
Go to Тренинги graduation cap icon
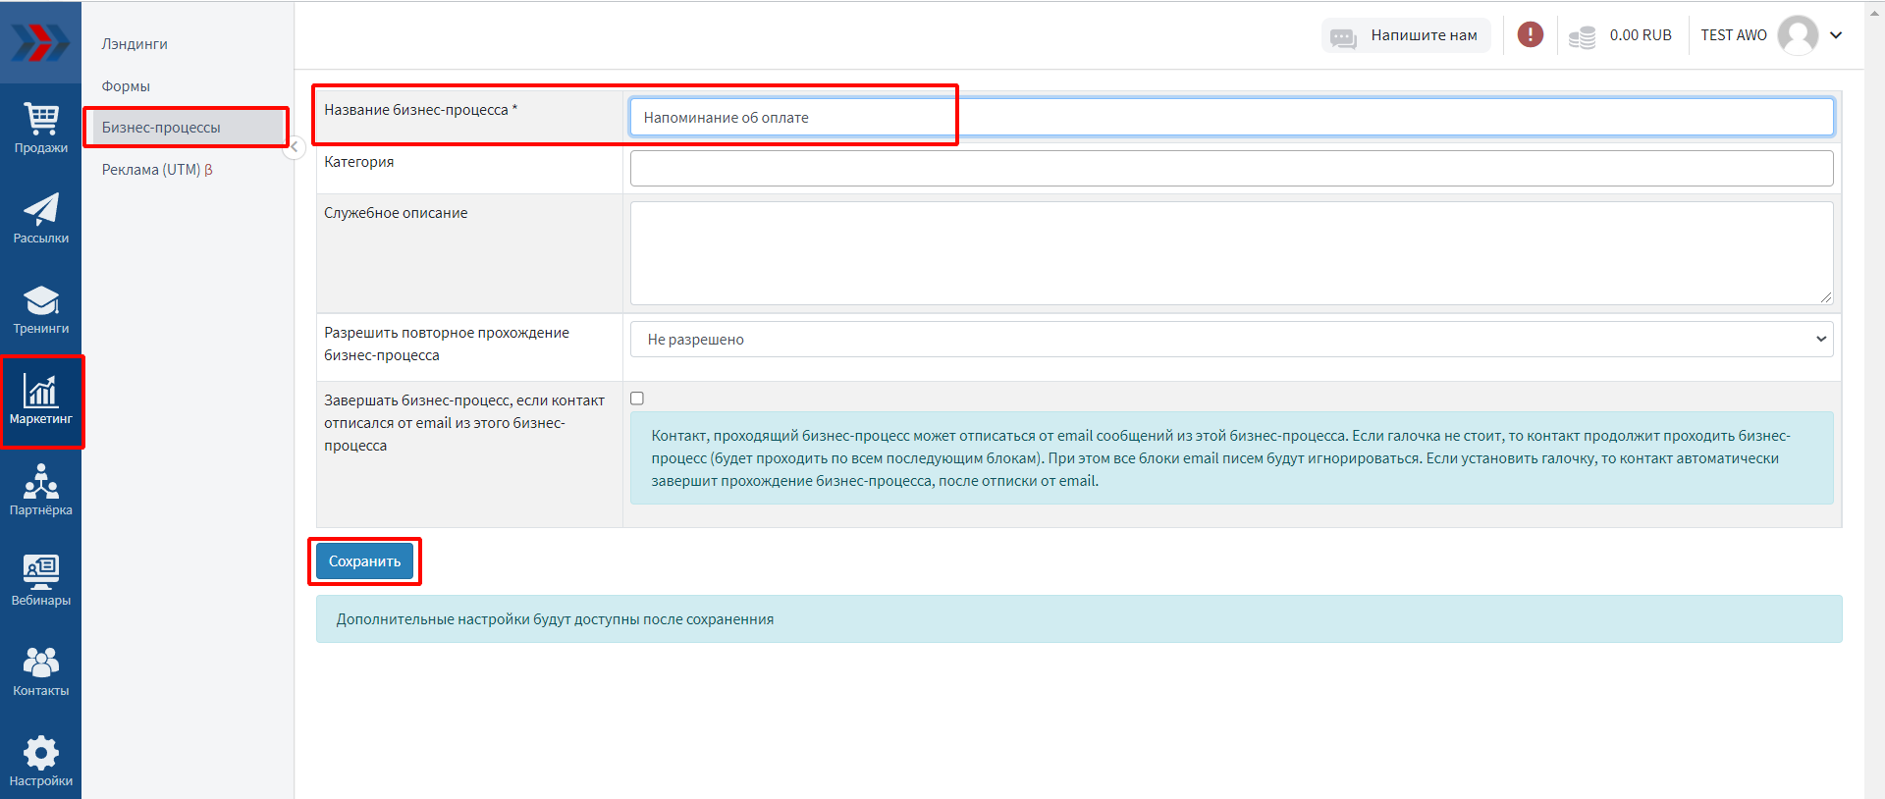tap(40, 309)
